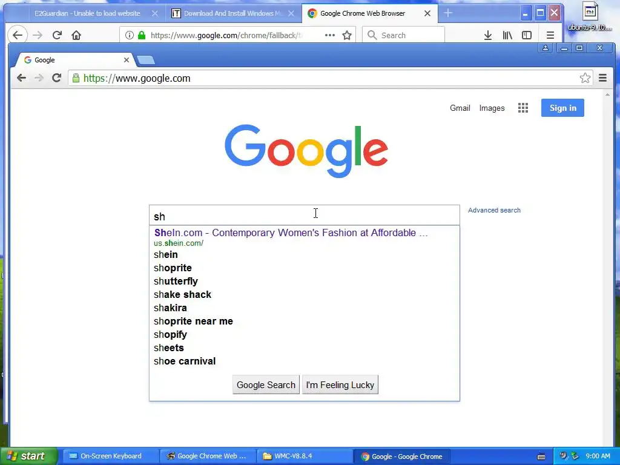Open Firefox page actions three-dot menu
620x465 pixels.
coord(330,35)
